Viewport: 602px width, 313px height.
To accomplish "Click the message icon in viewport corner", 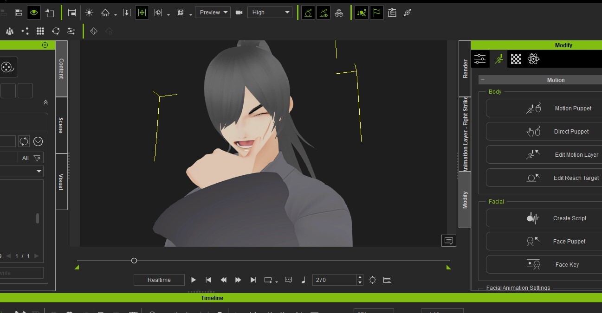I will click(x=448, y=240).
